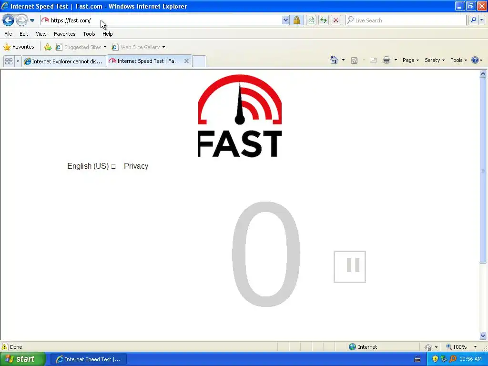Screen dimensions: 488x366
Task: Open the recent pages dropdown arrow
Action: coord(32,20)
